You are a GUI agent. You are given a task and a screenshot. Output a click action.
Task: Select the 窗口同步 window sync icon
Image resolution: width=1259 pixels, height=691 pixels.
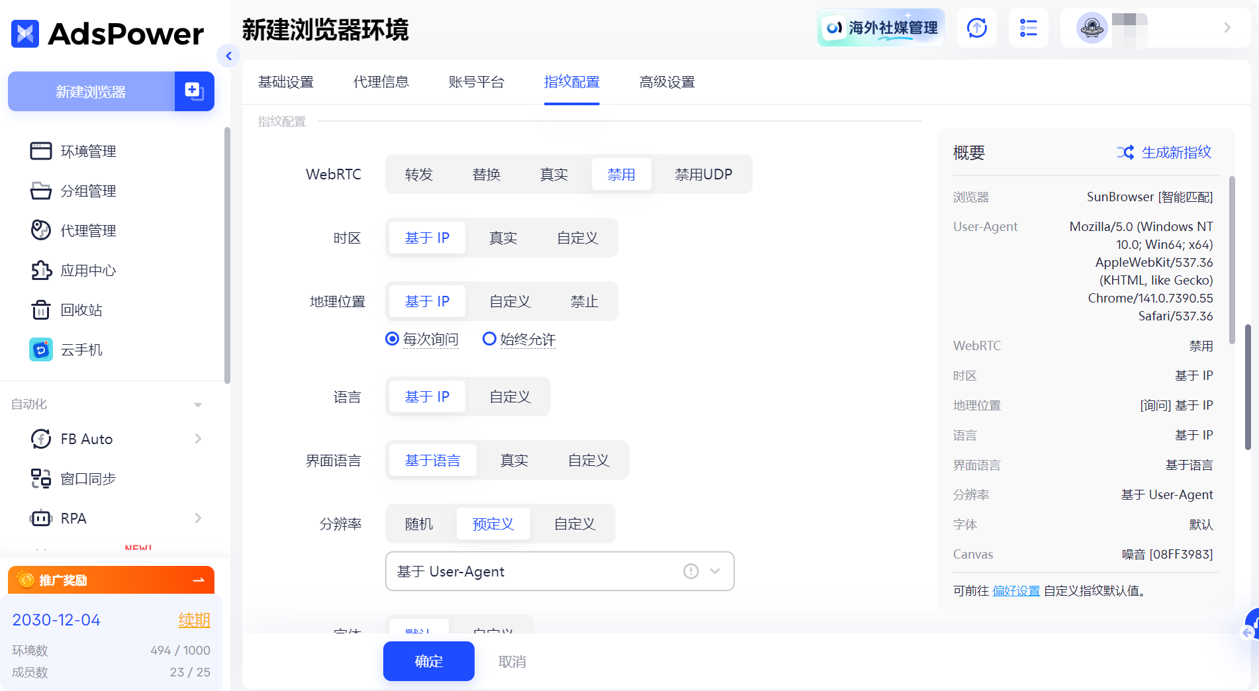click(x=40, y=479)
